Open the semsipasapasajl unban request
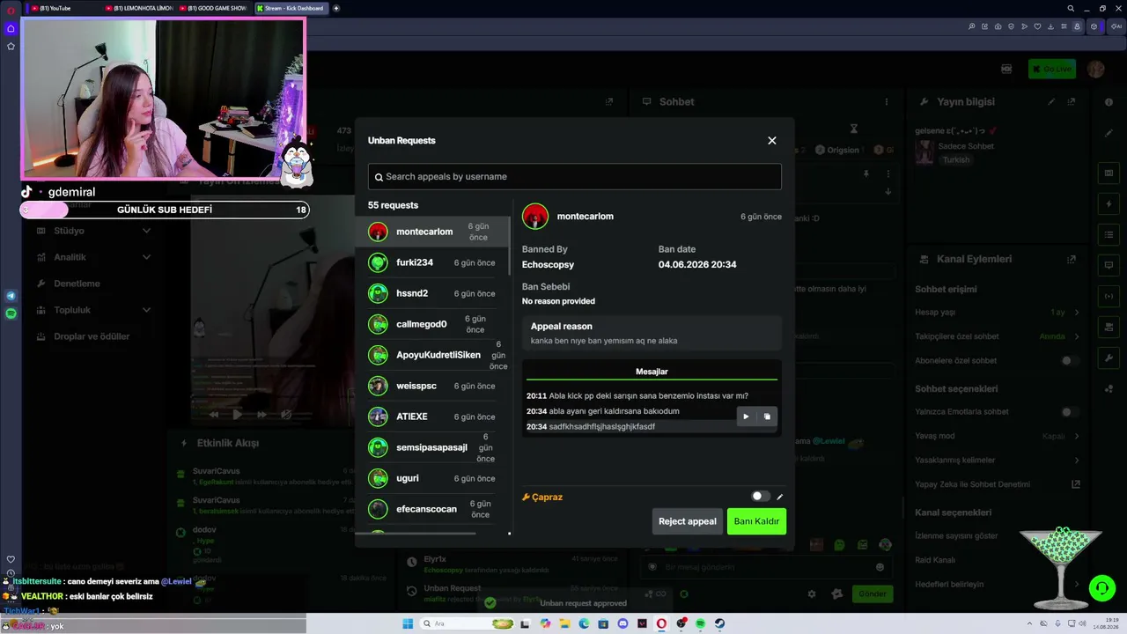The width and height of the screenshot is (1127, 634). click(431, 447)
